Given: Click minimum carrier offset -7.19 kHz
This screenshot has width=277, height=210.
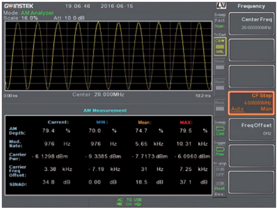Looking at the screenshot, I should click(x=104, y=169).
